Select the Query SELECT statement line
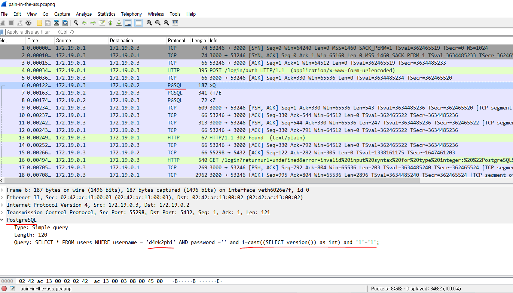 click(196, 242)
